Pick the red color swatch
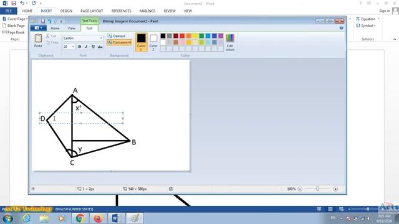The height and width of the screenshot is (224, 399). [x=182, y=36]
